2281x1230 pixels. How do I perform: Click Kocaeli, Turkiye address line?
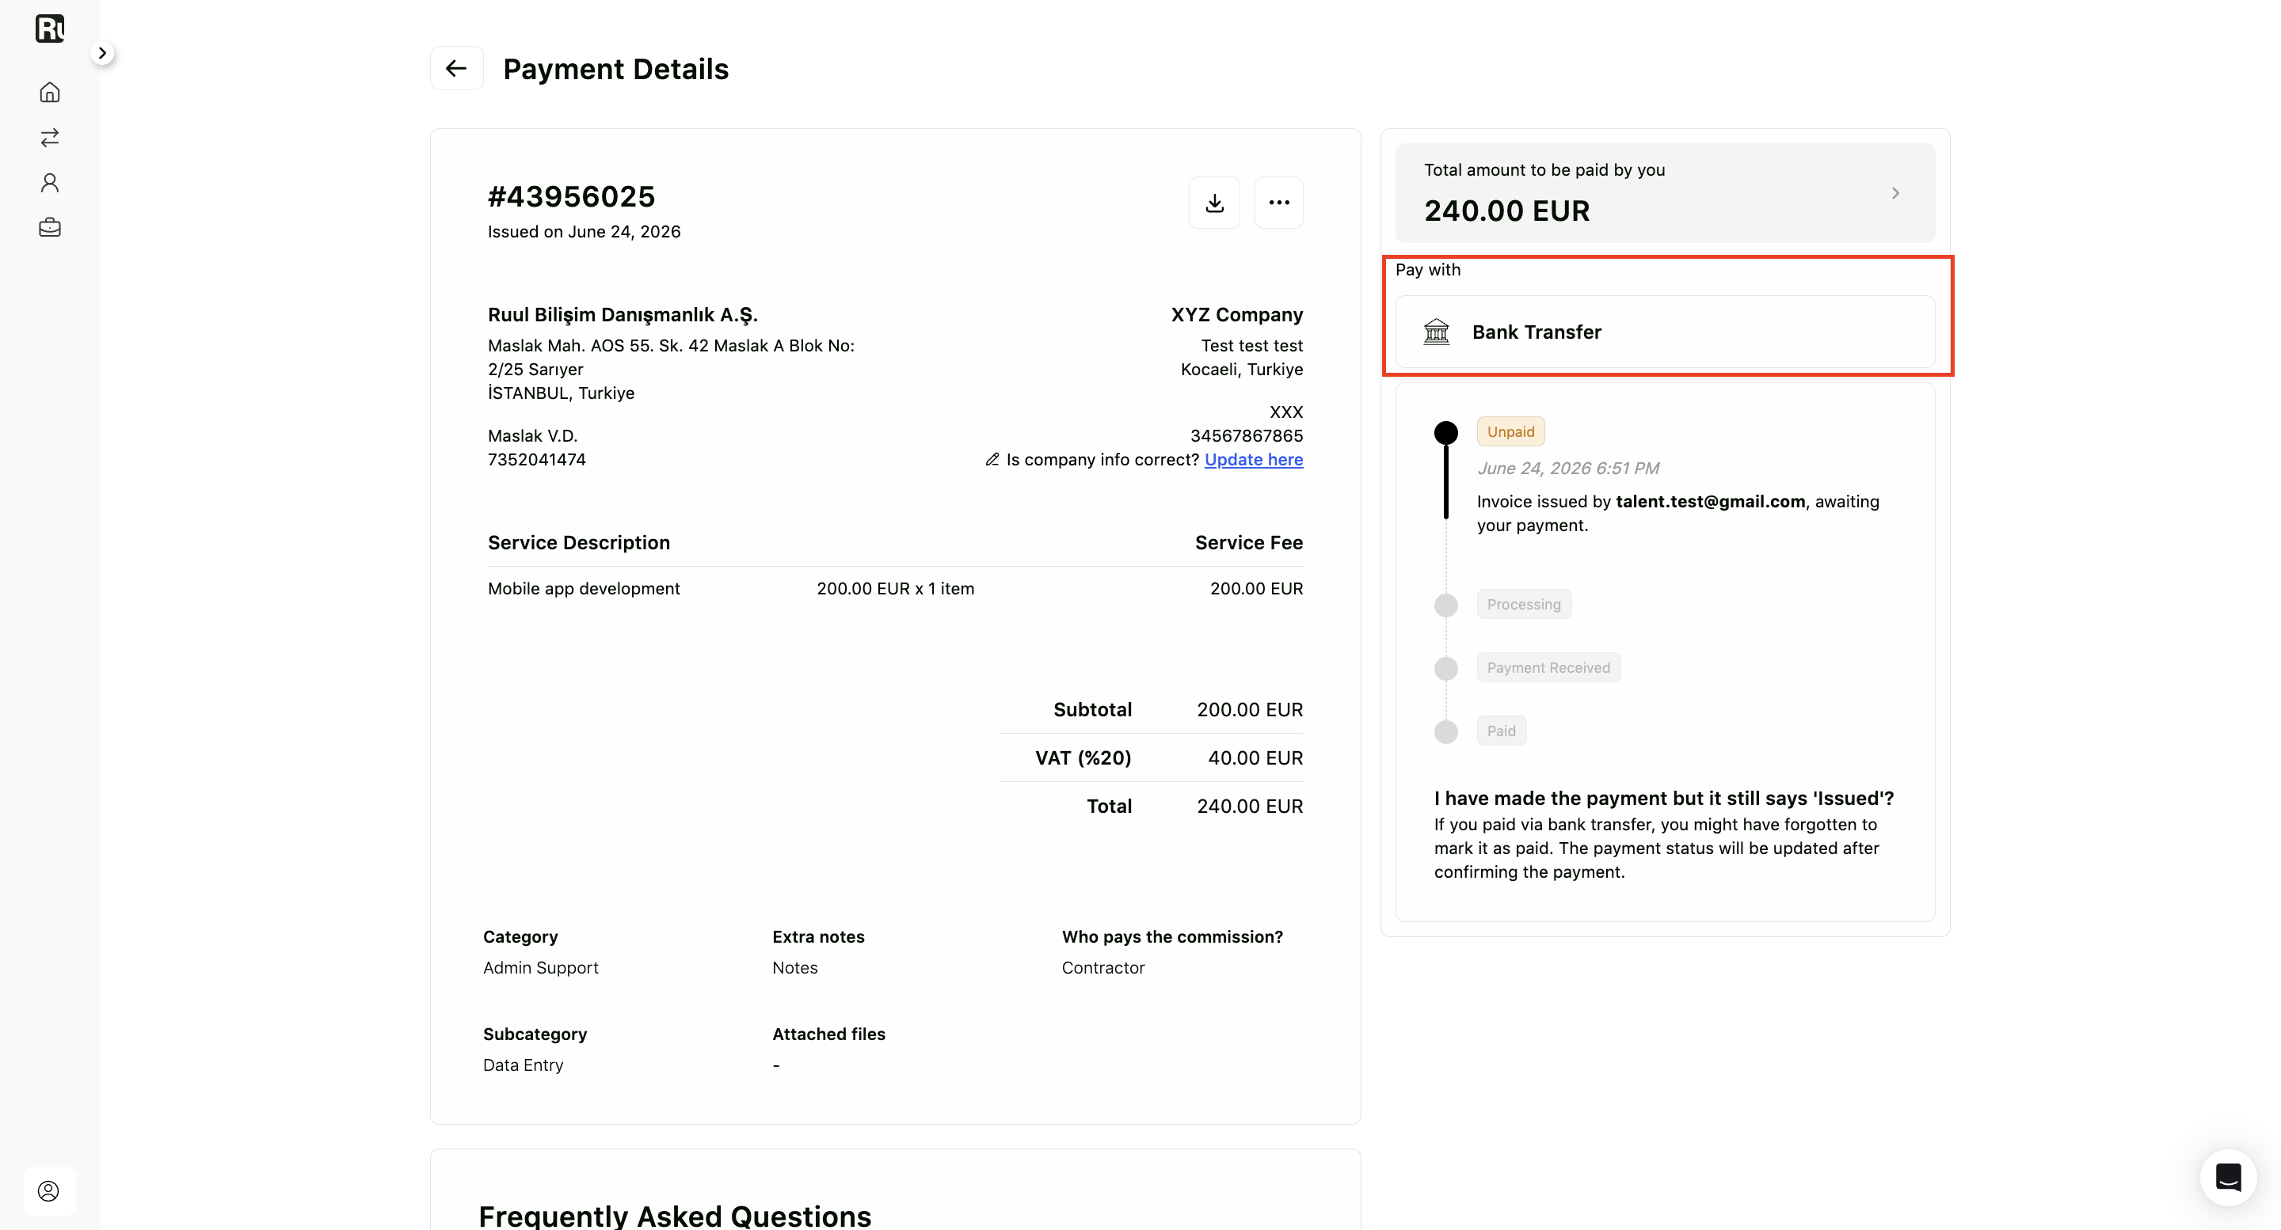click(x=1241, y=369)
